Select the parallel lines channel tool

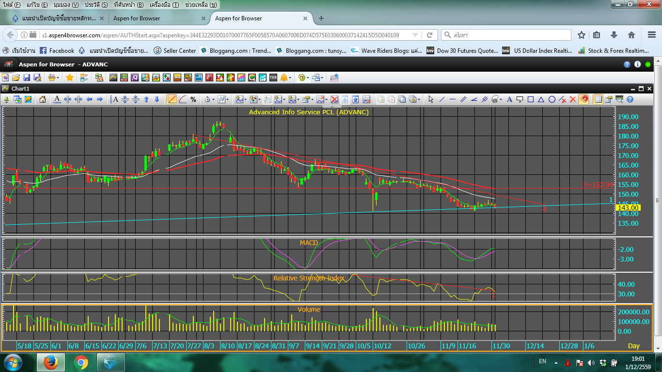point(463,99)
